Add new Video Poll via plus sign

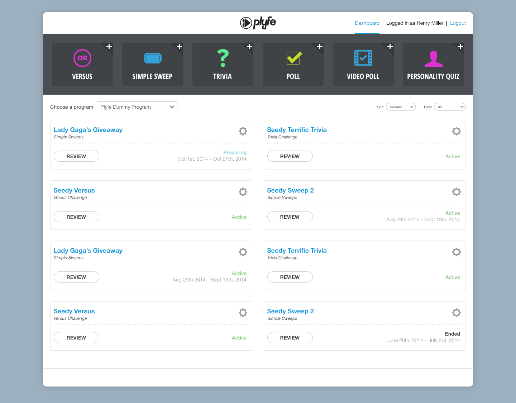(x=390, y=47)
